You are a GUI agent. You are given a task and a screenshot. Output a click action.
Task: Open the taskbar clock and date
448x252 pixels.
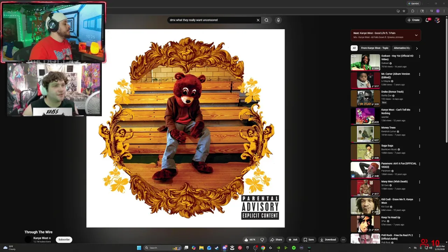pyautogui.click(x=440, y=248)
